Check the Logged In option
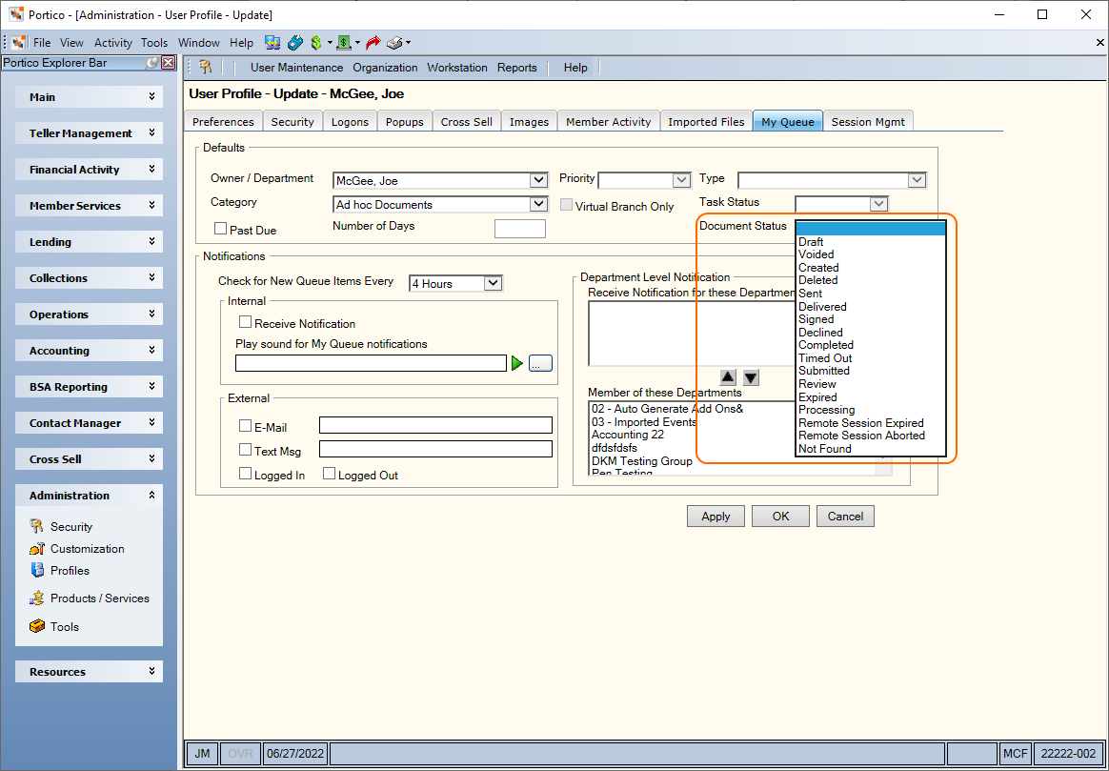The width and height of the screenshot is (1109, 771). [x=246, y=474]
